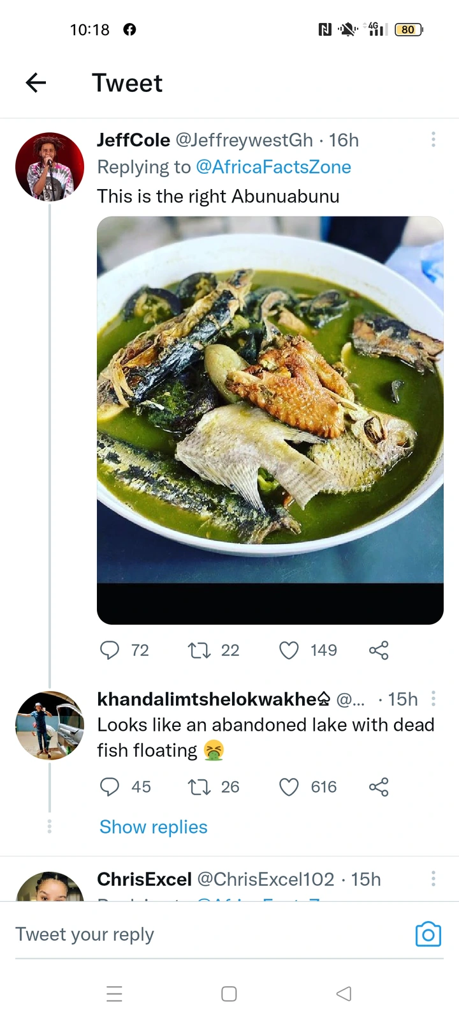Image resolution: width=459 pixels, height=1022 pixels.
Task: Open @AfricaFactsZone profile link
Action: (273, 167)
